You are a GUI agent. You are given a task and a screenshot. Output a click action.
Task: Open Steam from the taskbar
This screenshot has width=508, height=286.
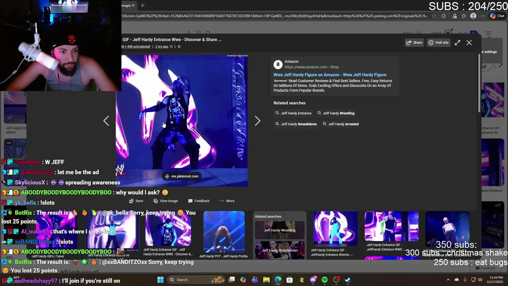coord(348,280)
